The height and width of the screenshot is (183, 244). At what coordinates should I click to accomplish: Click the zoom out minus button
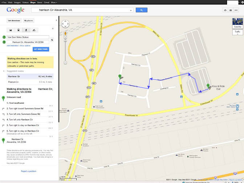(x=65, y=63)
